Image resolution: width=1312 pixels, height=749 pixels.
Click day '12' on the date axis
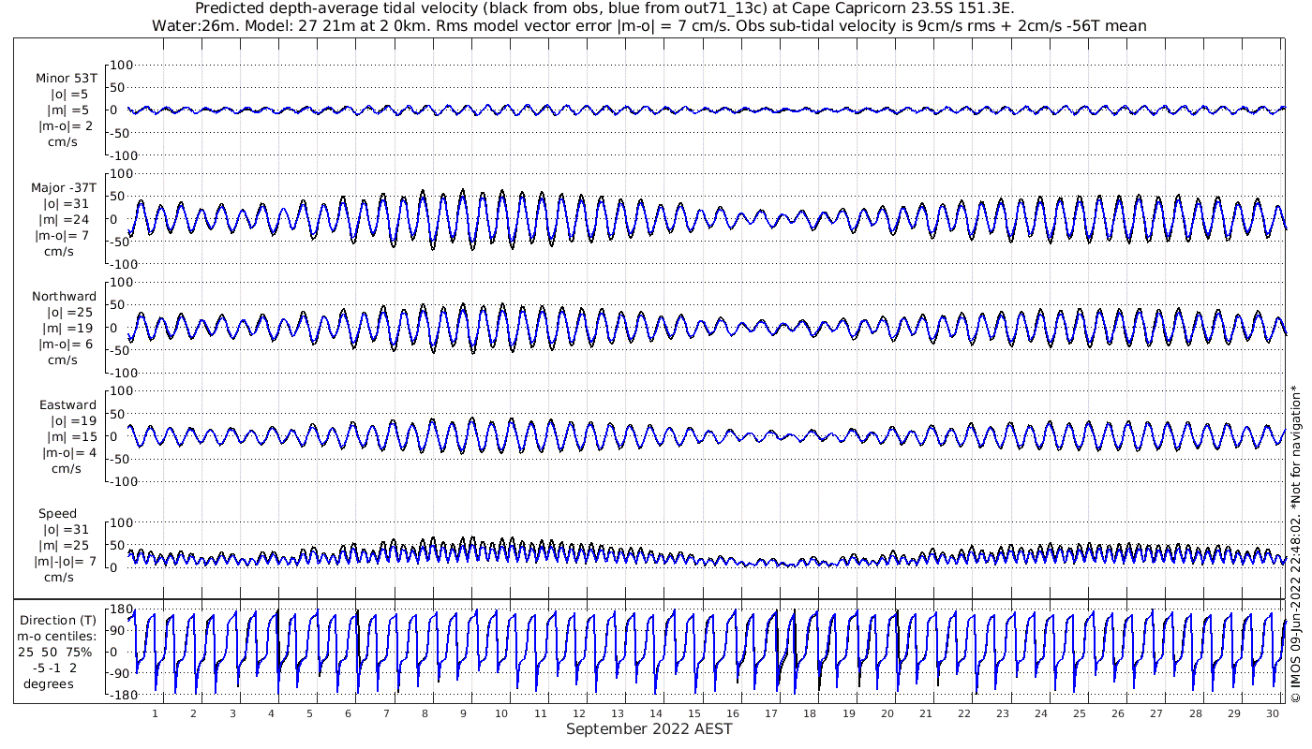[579, 713]
